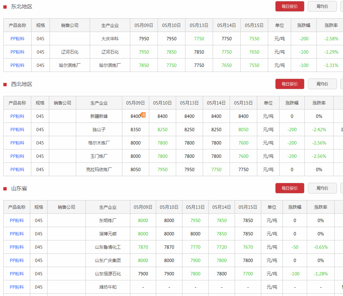Open PP粉料 link in 淄博元顺 row
This screenshot has height=296, width=343.
(x=17, y=234)
